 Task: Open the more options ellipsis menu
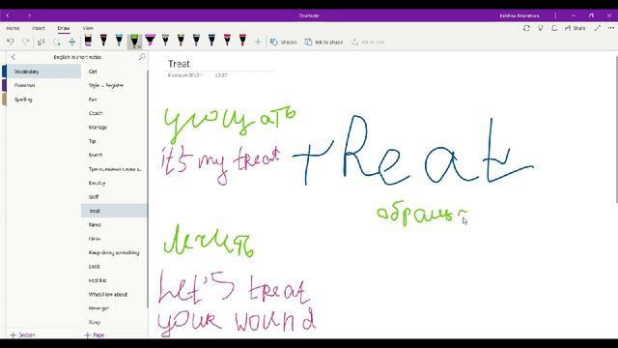(611, 28)
